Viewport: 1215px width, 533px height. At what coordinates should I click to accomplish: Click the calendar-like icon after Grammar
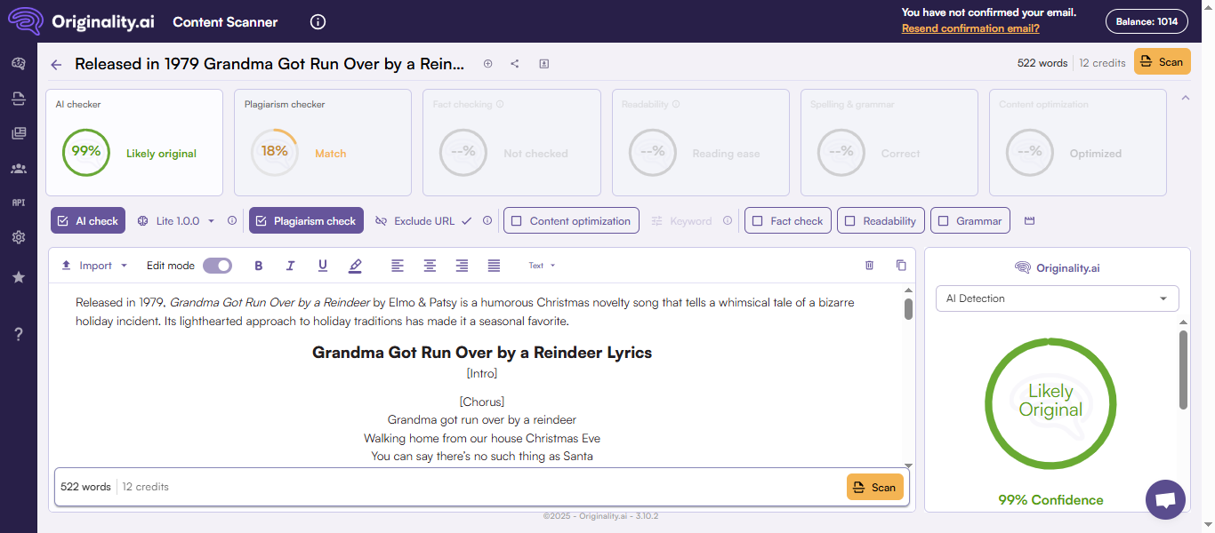tap(1029, 221)
